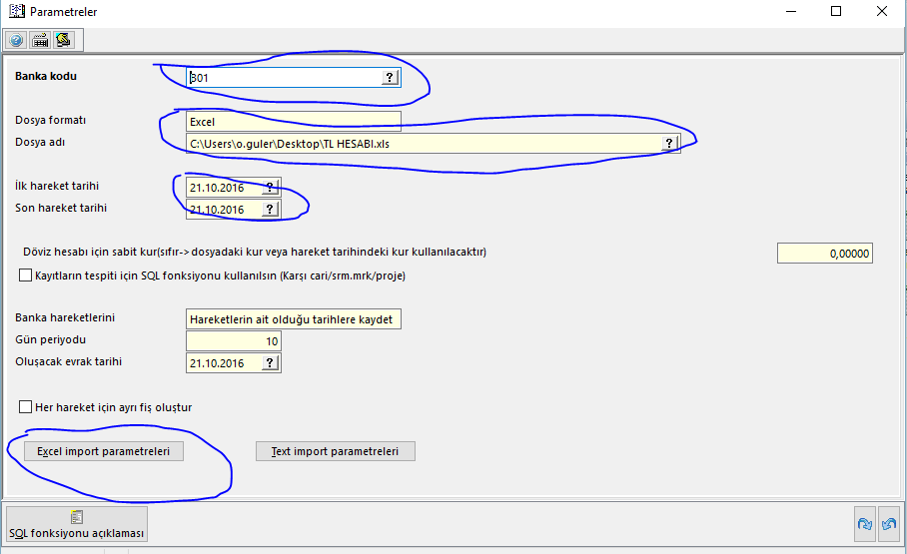
Task: Tick the Her hareket için ayrı fiş oluştur checkbox
Action: (26, 407)
